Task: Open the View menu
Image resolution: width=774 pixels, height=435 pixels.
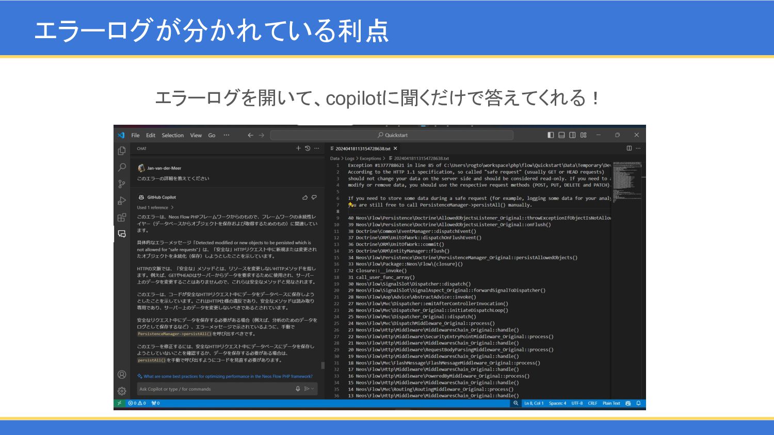Action: tap(196, 135)
